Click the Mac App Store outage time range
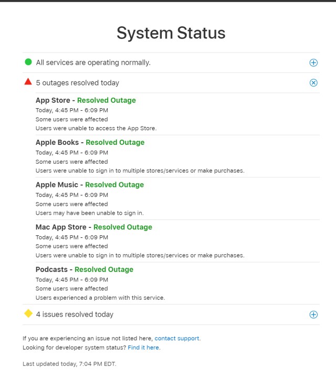Viewport: 336px width, 377px height. pyautogui.click(x=72, y=237)
